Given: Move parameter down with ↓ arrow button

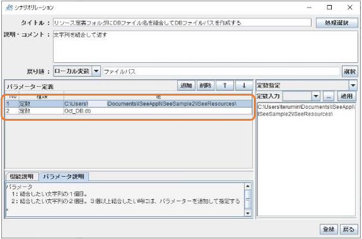Looking at the screenshot, I should [244, 86].
